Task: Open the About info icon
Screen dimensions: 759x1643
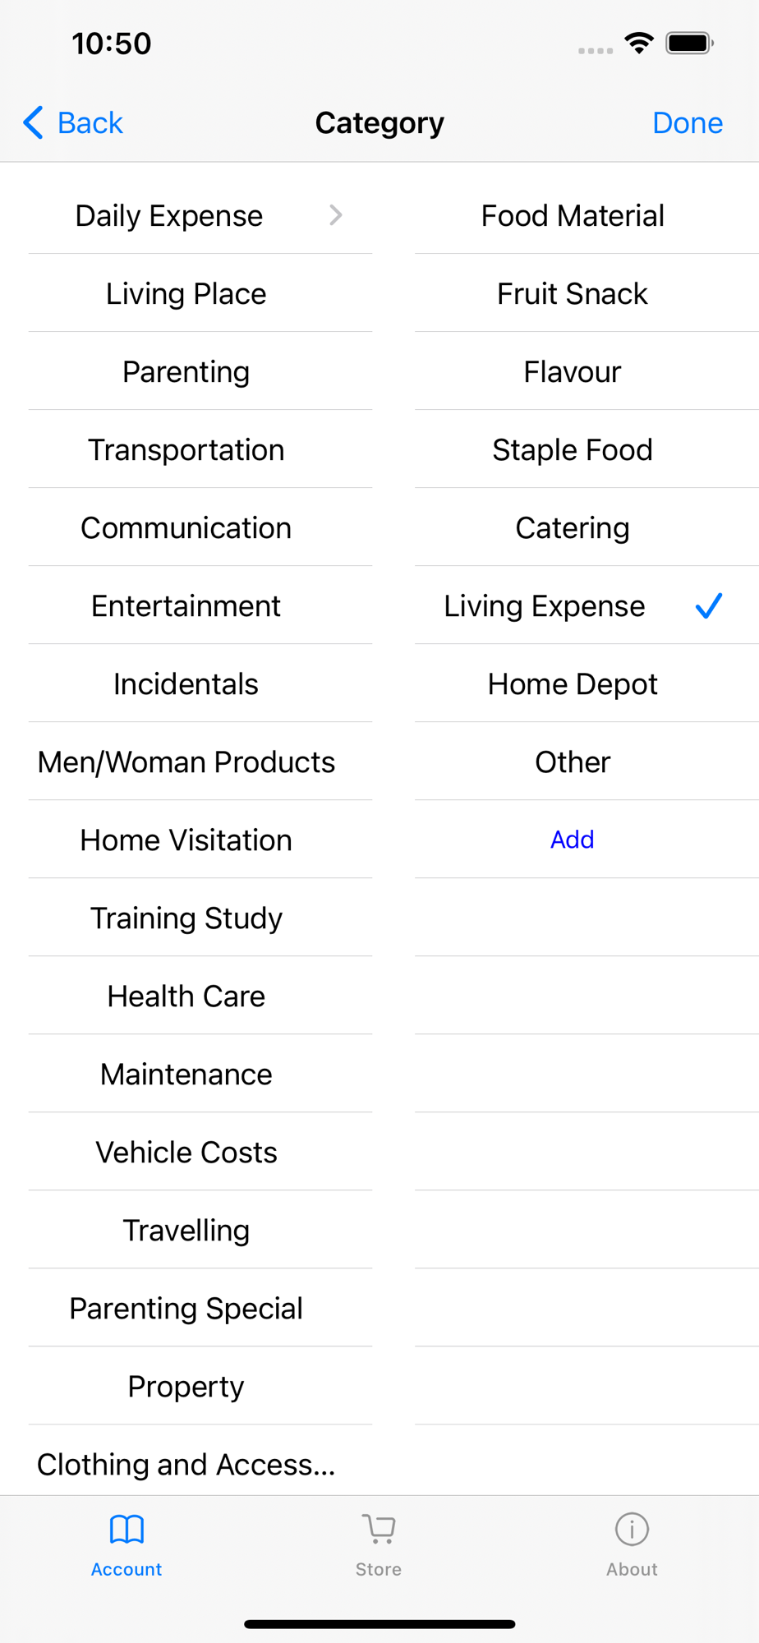Action: [632, 1530]
